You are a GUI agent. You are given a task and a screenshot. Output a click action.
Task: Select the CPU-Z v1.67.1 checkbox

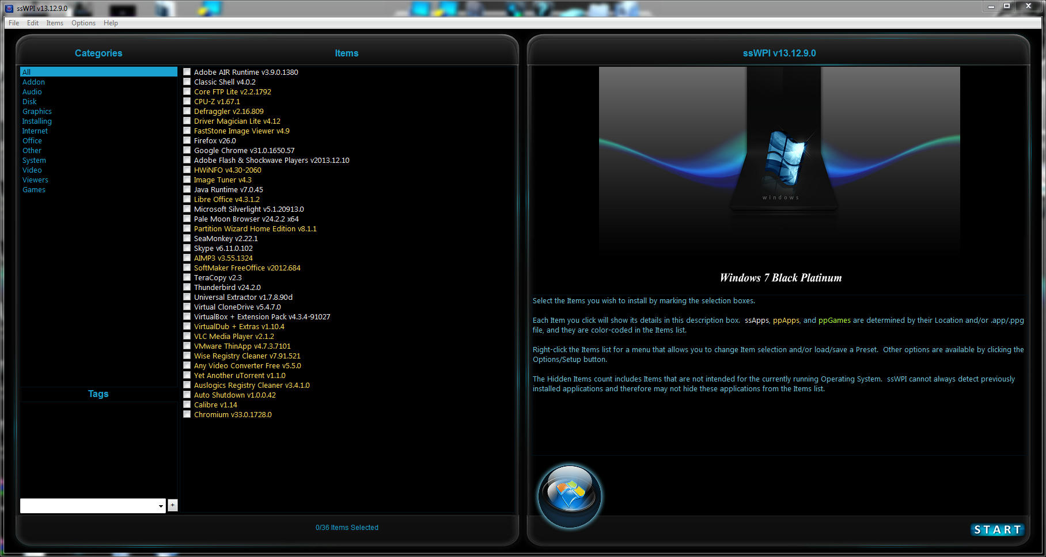[187, 101]
